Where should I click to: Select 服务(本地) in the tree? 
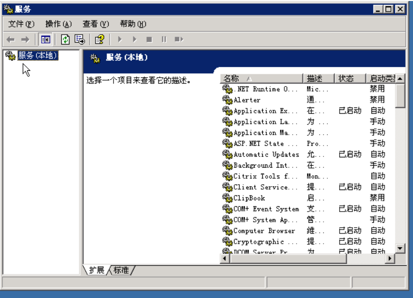(38, 56)
